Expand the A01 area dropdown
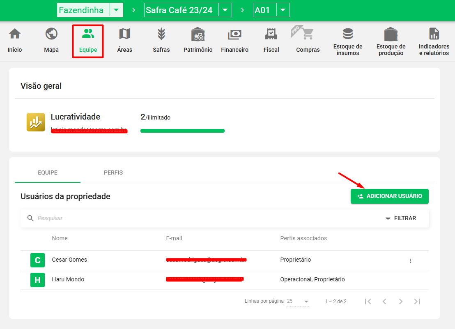455x329 pixels. click(283, 10)
